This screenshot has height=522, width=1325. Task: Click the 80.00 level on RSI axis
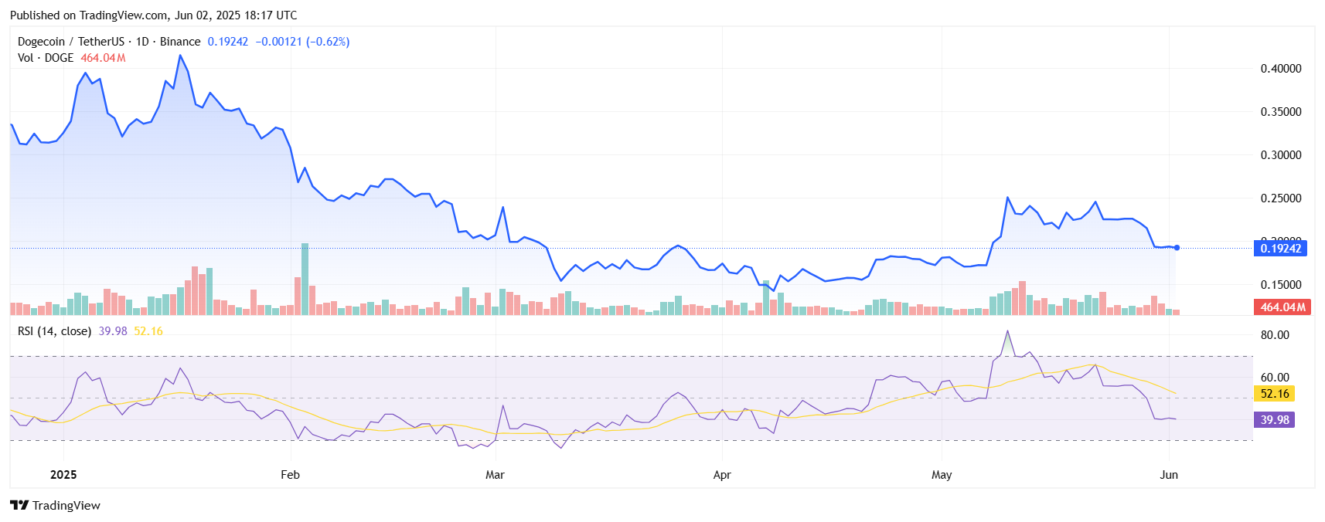[x=1275, y=335]
